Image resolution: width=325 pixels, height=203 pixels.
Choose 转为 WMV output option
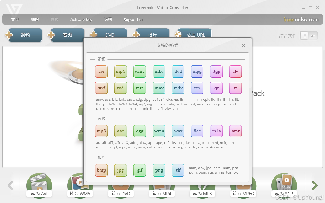[x=80, y=185]
